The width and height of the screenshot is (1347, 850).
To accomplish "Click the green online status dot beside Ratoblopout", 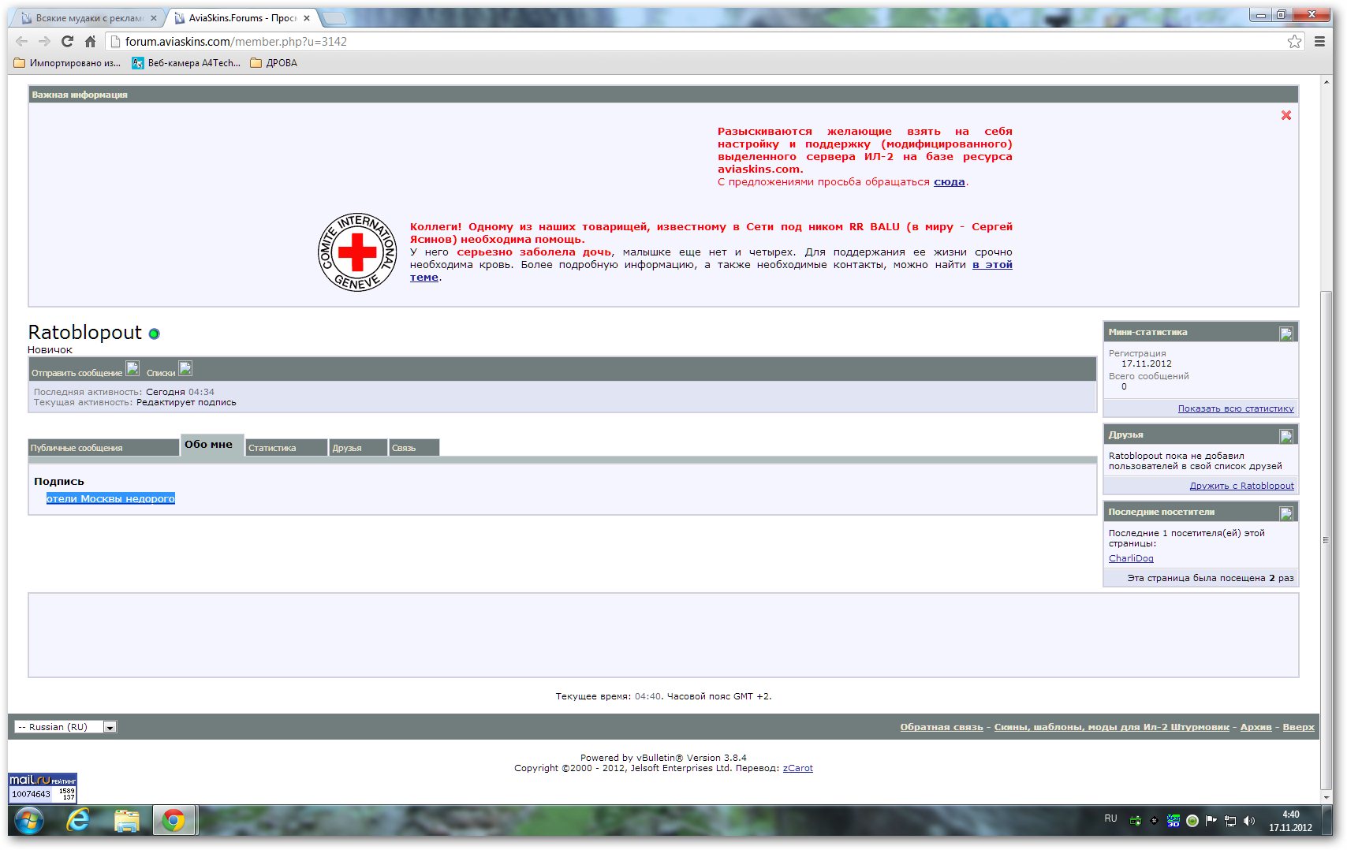I will coord(155,334).
